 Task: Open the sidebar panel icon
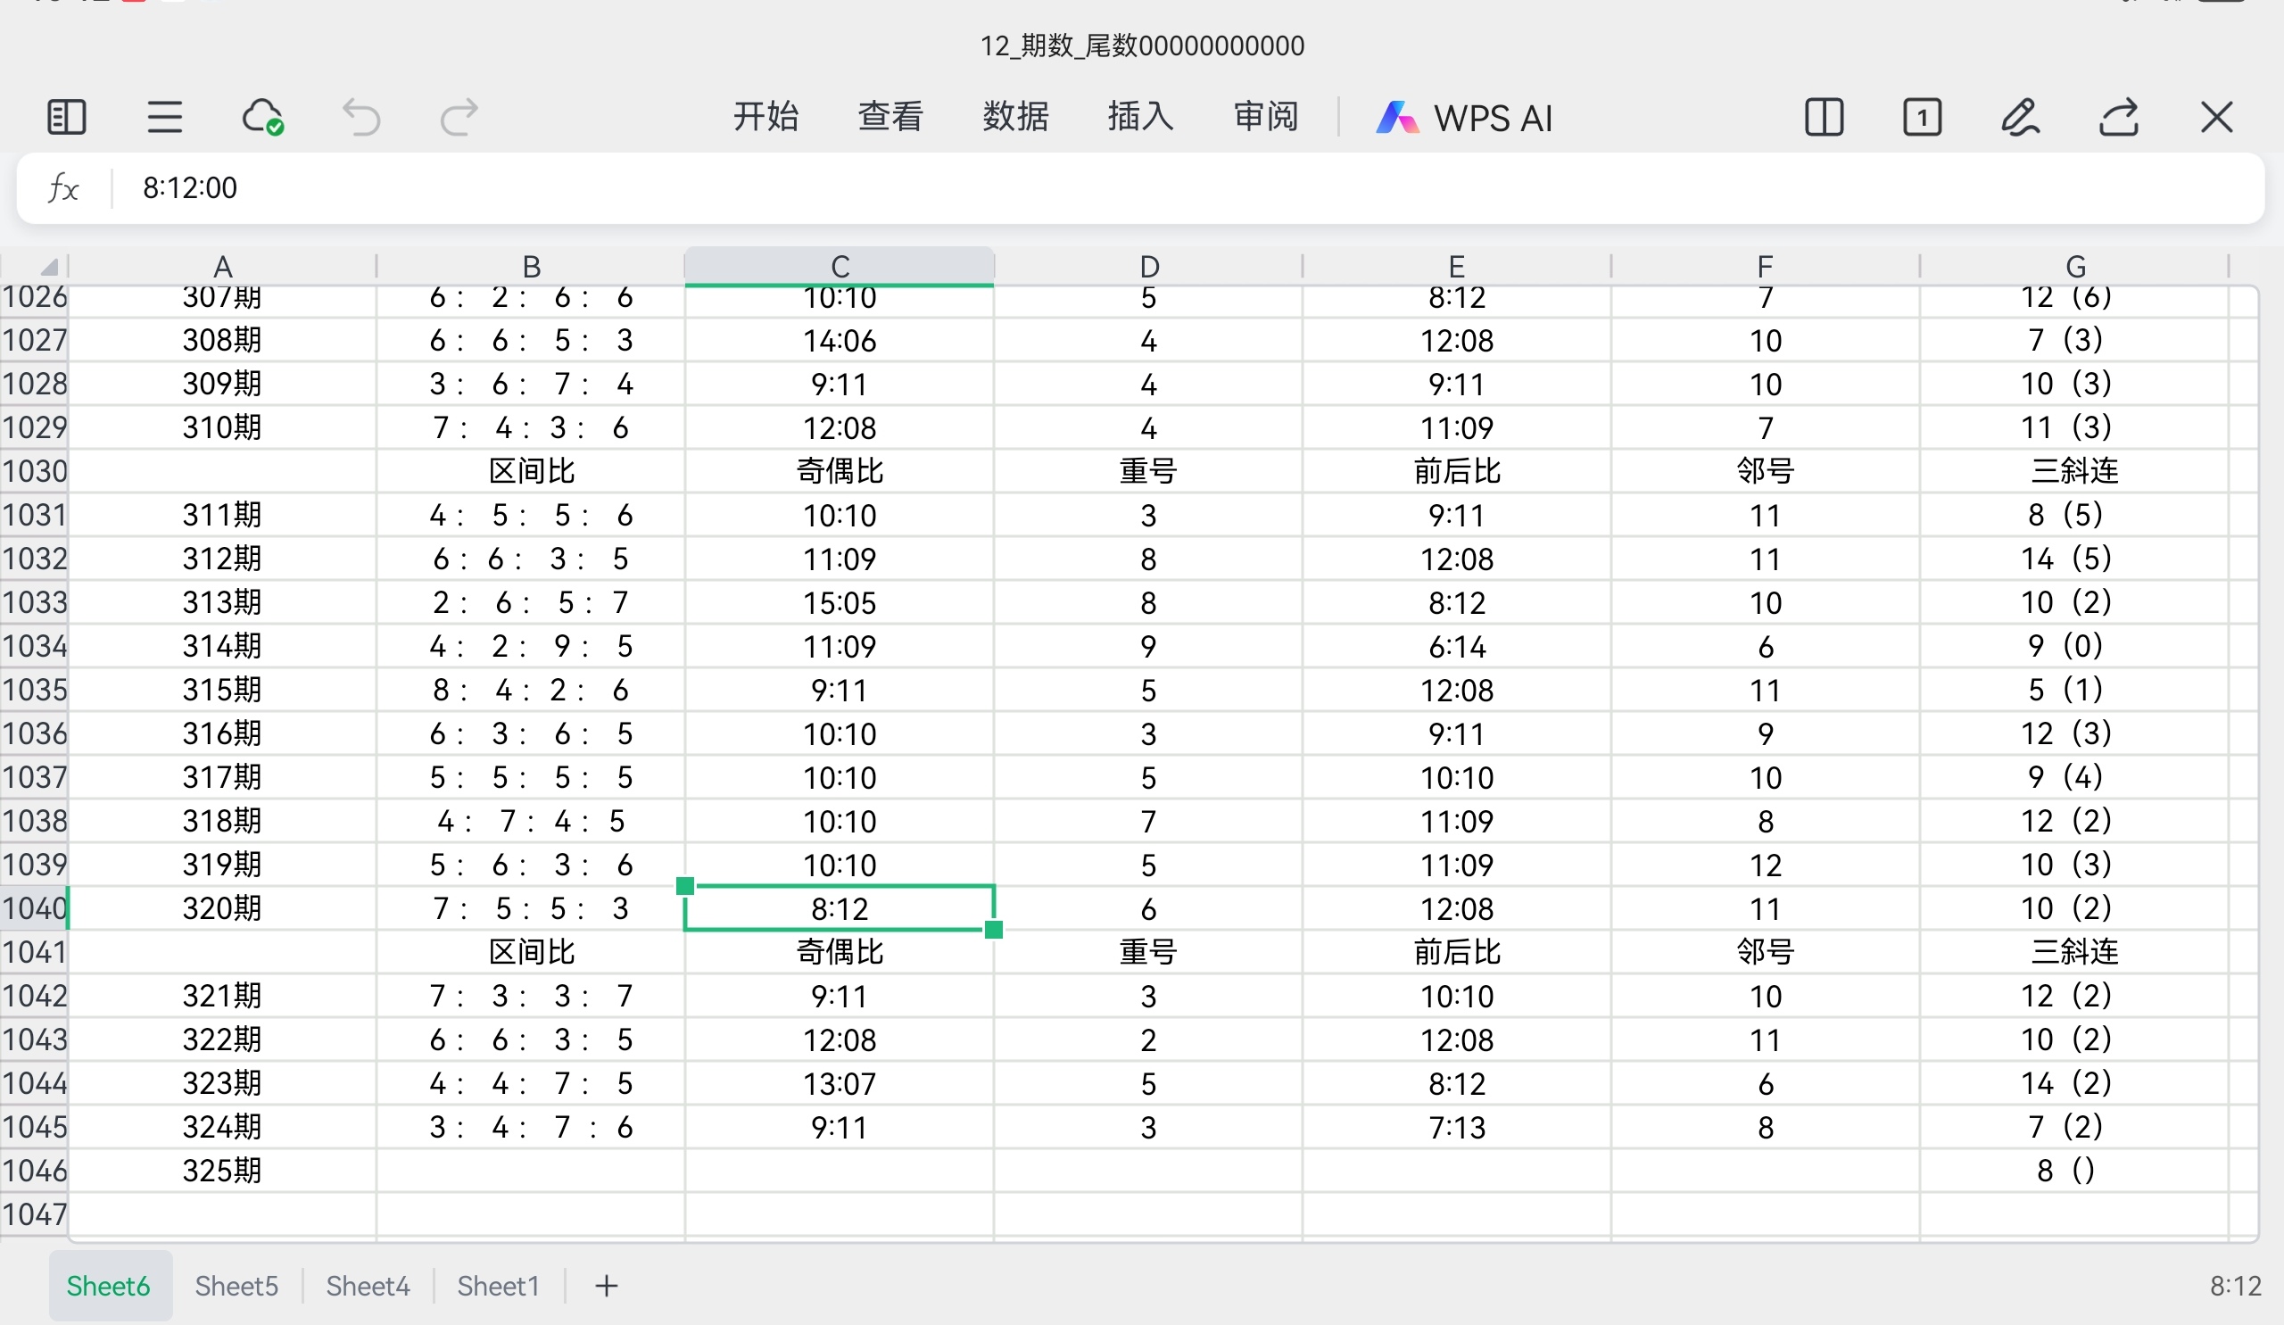point(66,118)
